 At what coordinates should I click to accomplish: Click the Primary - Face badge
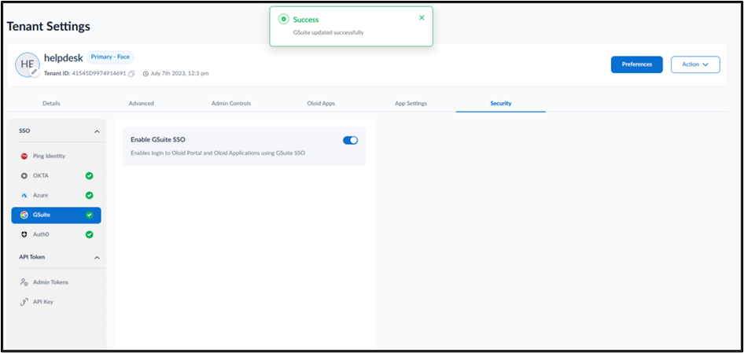click(110, 57)
